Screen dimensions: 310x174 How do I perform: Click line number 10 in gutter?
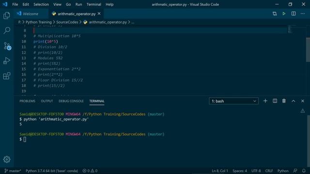24,42
